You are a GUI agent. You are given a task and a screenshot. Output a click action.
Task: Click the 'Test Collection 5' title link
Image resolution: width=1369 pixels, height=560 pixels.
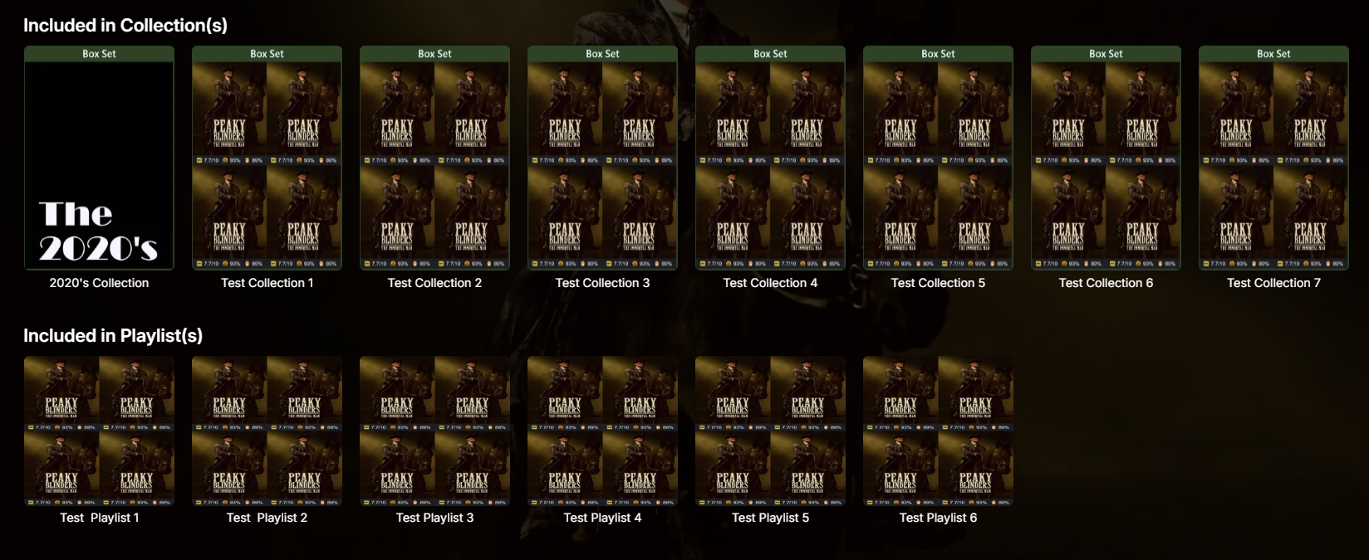point(938,283)
